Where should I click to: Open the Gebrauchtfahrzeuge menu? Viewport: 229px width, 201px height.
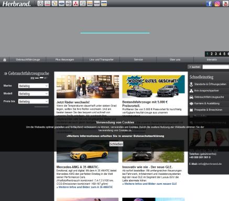[x=28, y=60]
